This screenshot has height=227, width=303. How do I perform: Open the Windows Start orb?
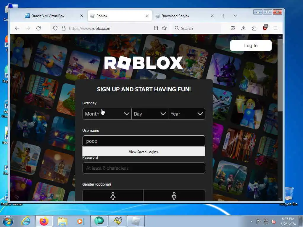pyautogui.click(x=8, y=221)
